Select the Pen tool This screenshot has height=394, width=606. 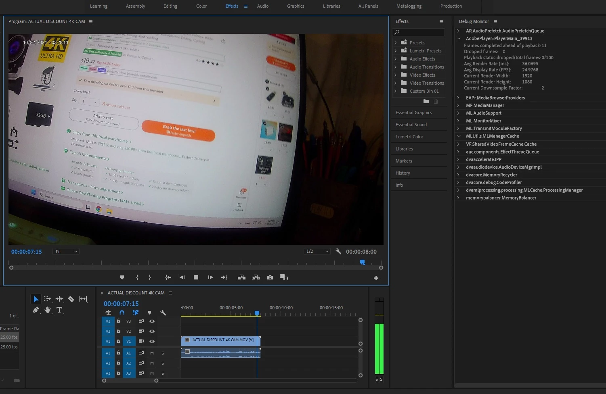point(36,310)
